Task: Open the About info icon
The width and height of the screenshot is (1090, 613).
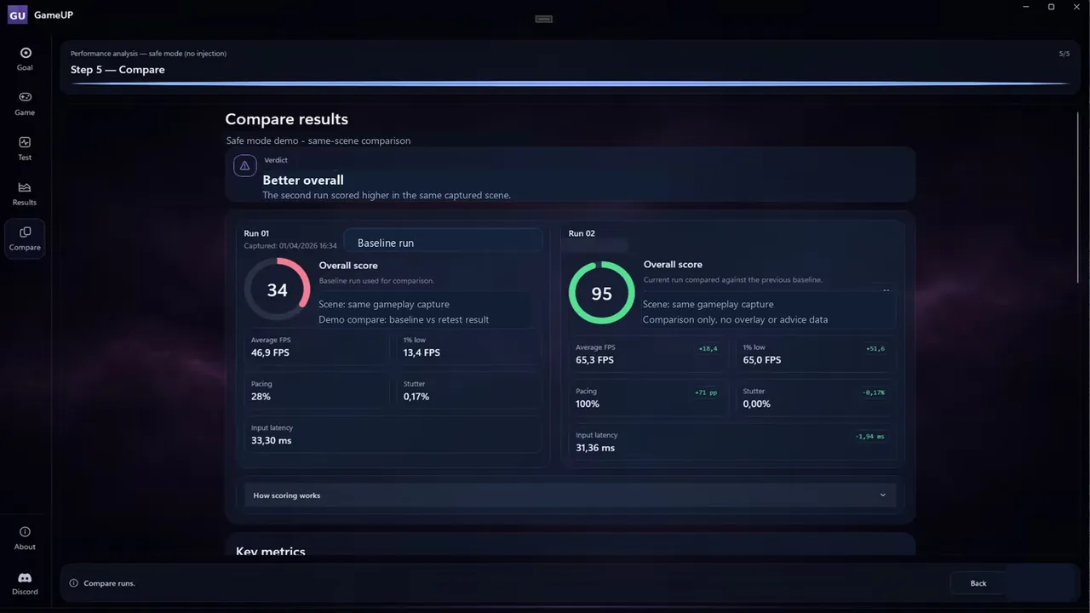Action: tap(25, 531)
